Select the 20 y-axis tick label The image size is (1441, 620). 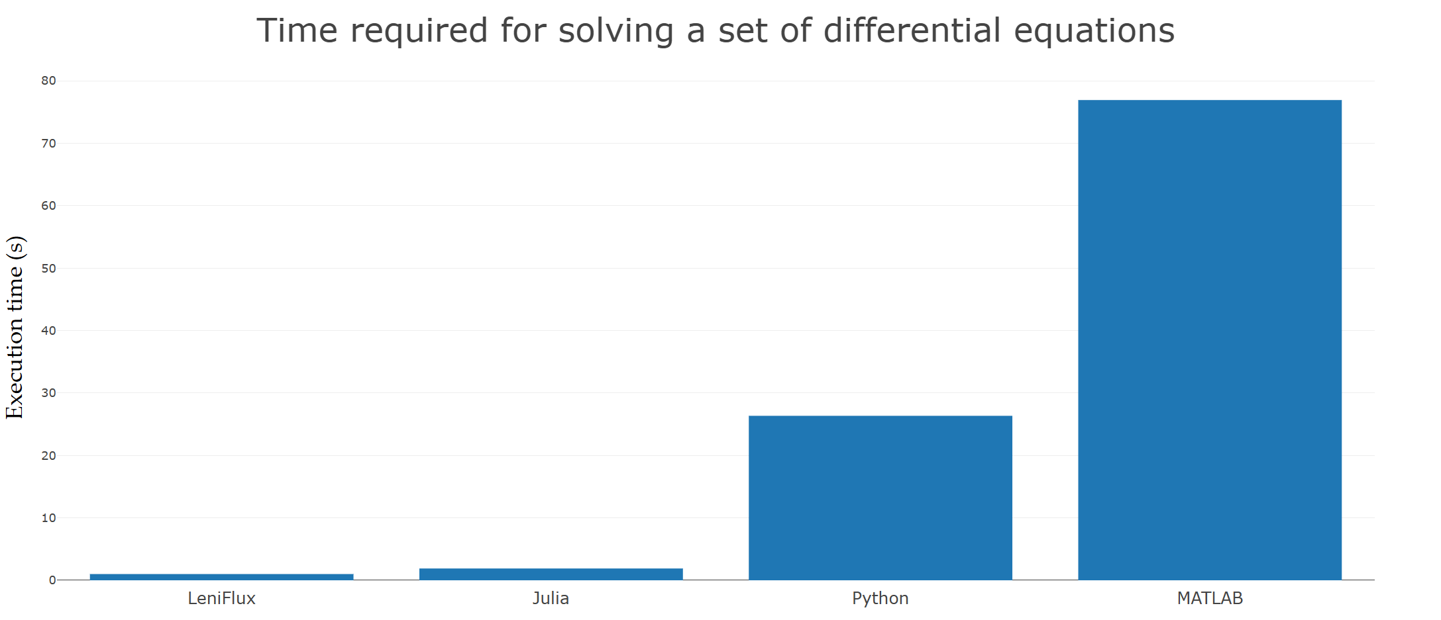coord(48,456)
